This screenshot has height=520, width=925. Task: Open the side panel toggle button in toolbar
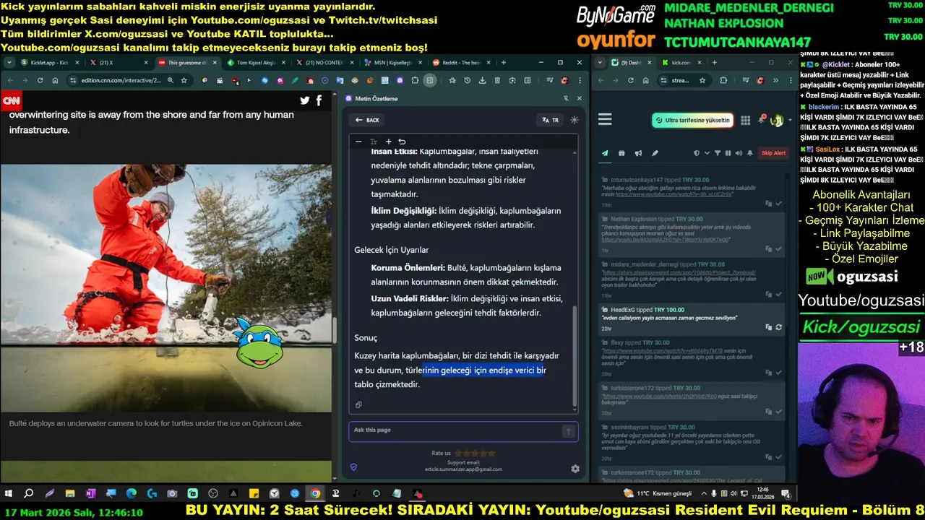point(430,80)
